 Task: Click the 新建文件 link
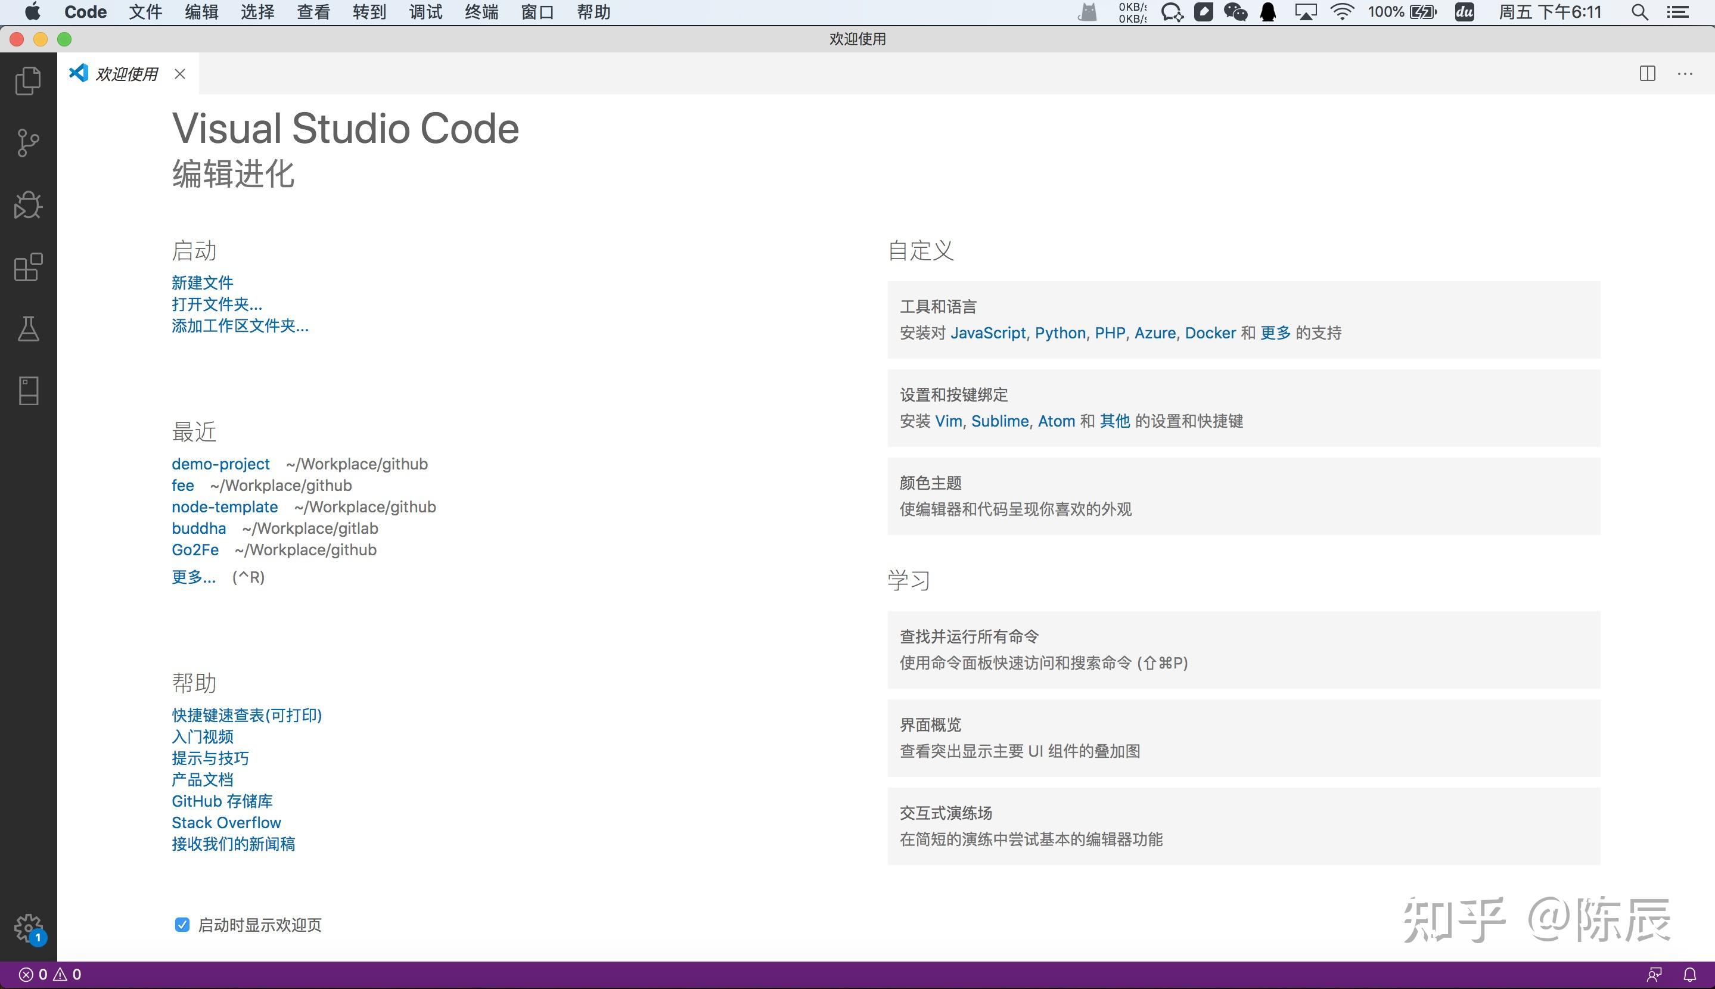point(203,282)
